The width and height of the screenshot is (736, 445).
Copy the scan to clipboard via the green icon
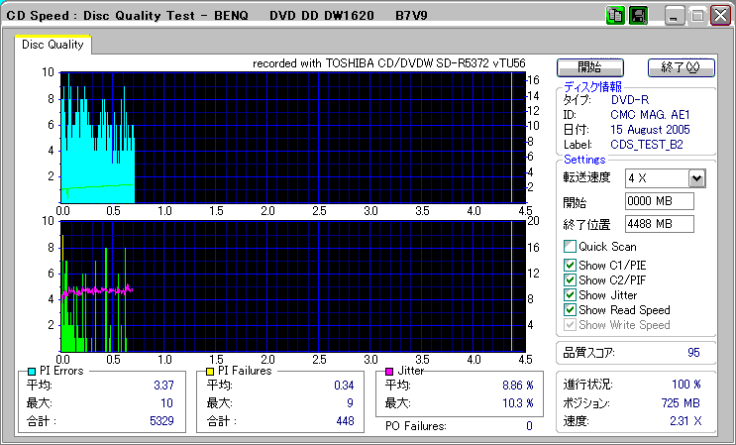(x=614, y=16)
